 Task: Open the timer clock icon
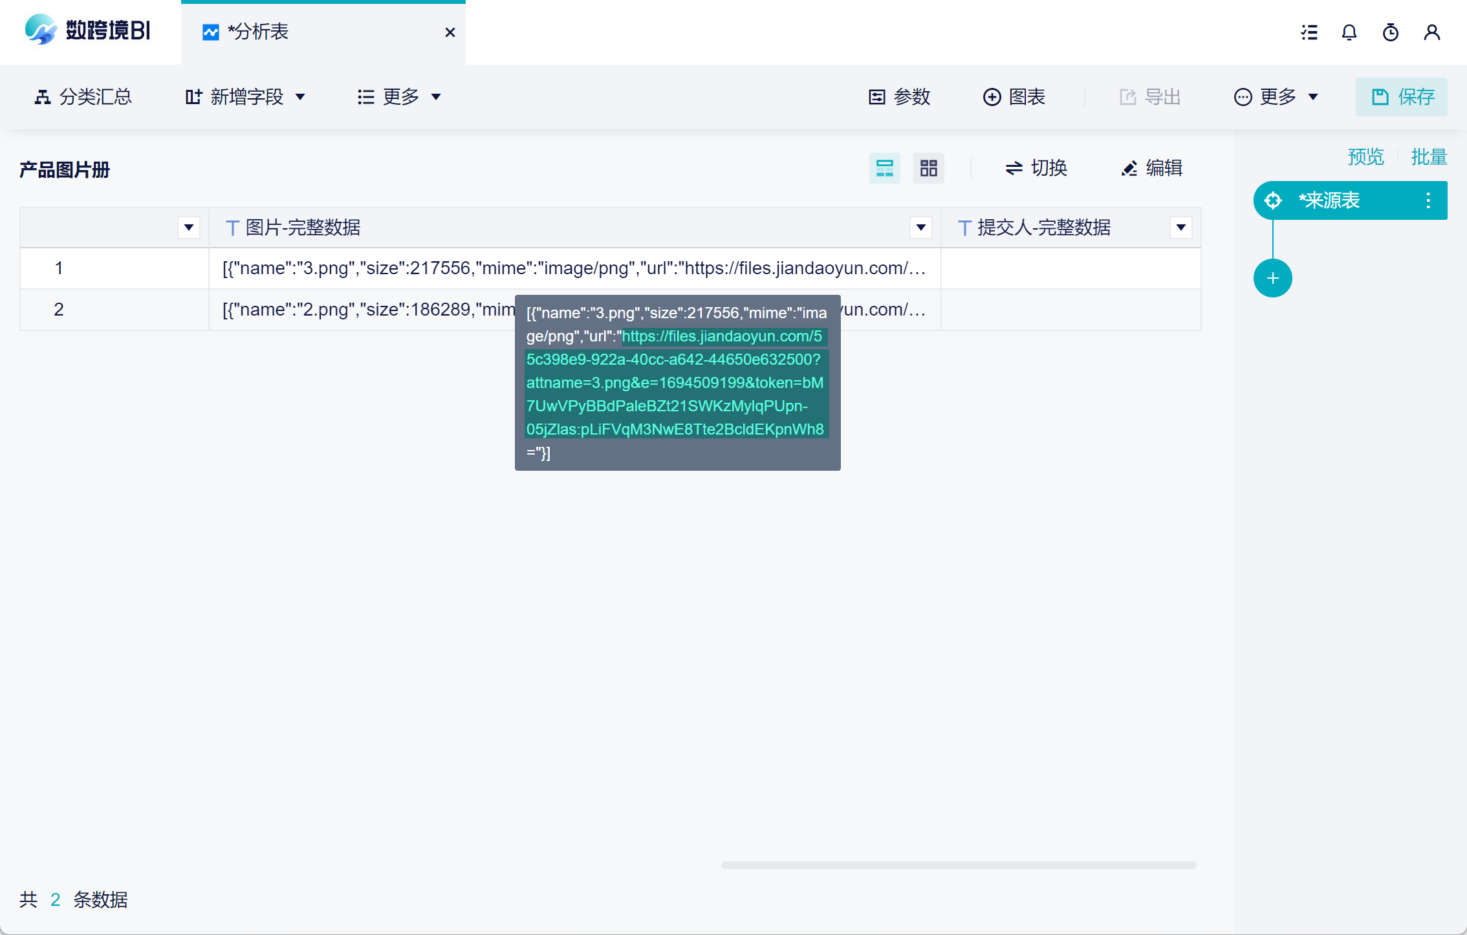tap(1391, 32)
